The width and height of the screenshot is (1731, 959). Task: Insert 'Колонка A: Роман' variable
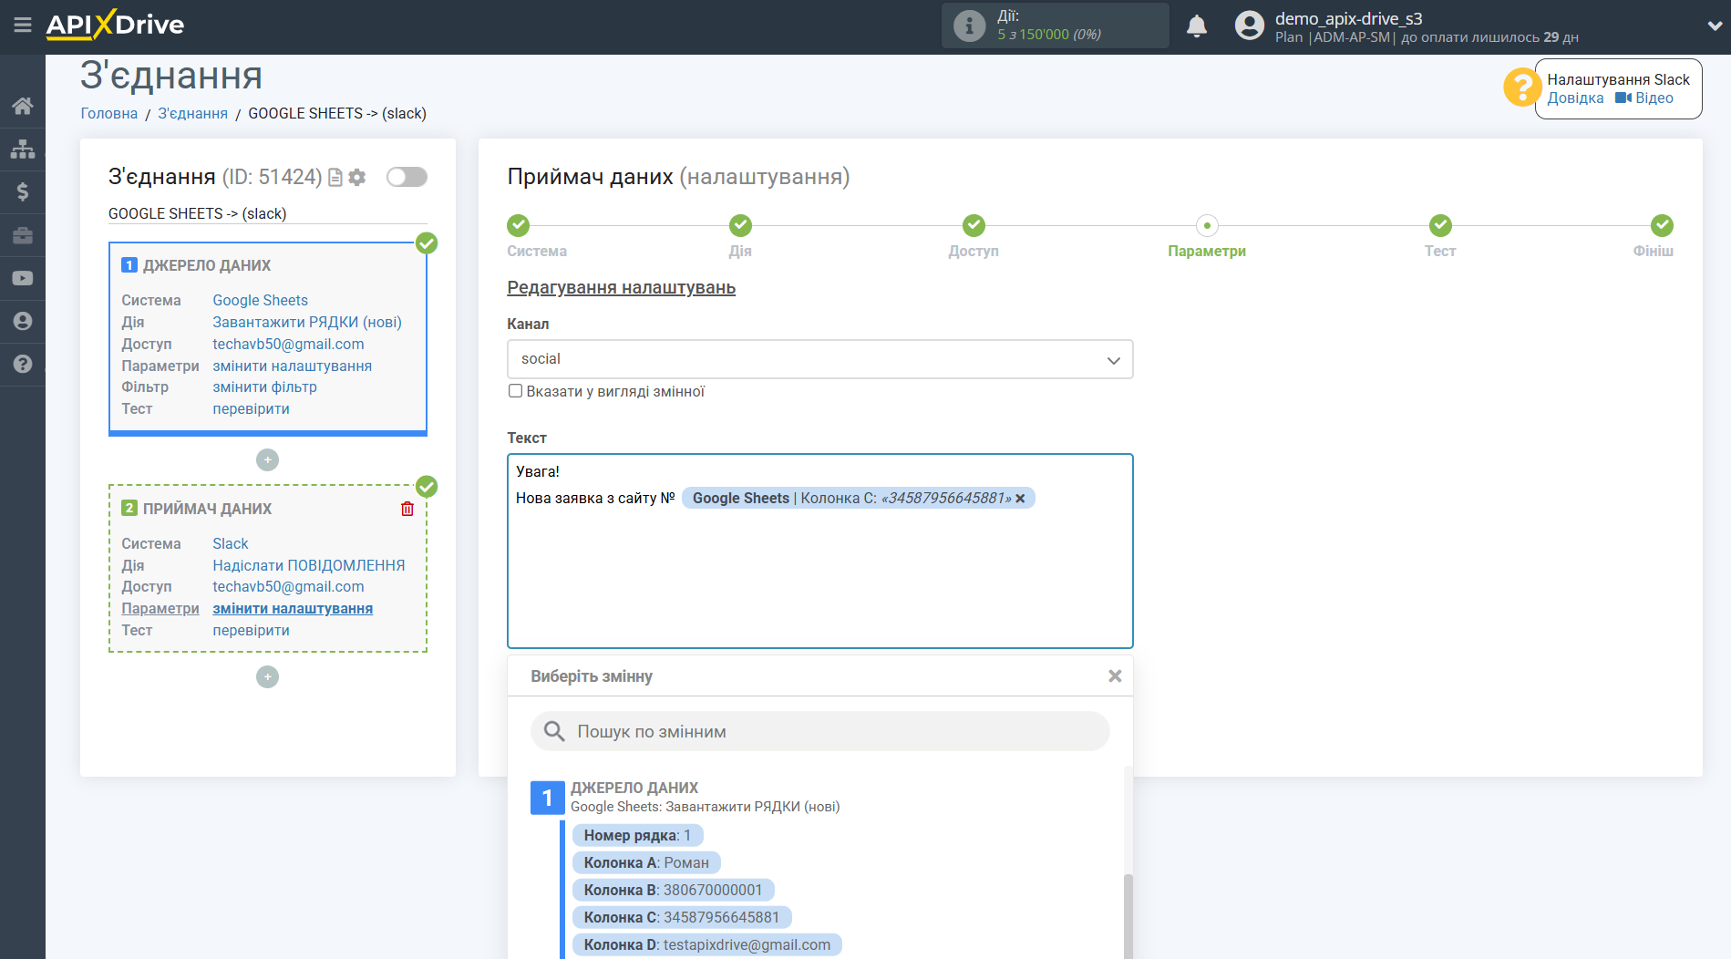[646, 862]
